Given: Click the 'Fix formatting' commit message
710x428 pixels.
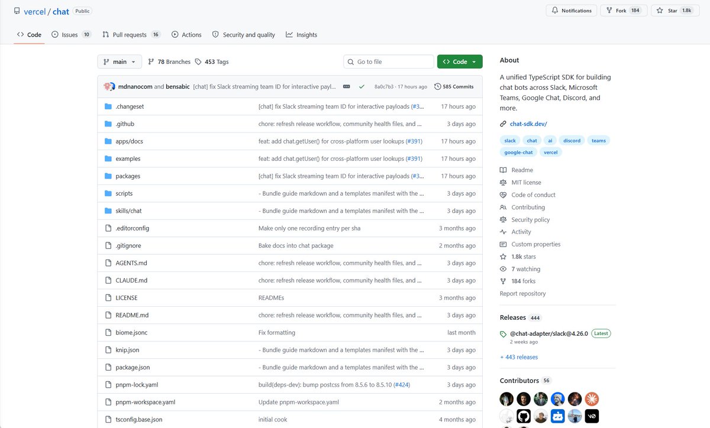Looking at the screenshot, I should click(277, 333).
